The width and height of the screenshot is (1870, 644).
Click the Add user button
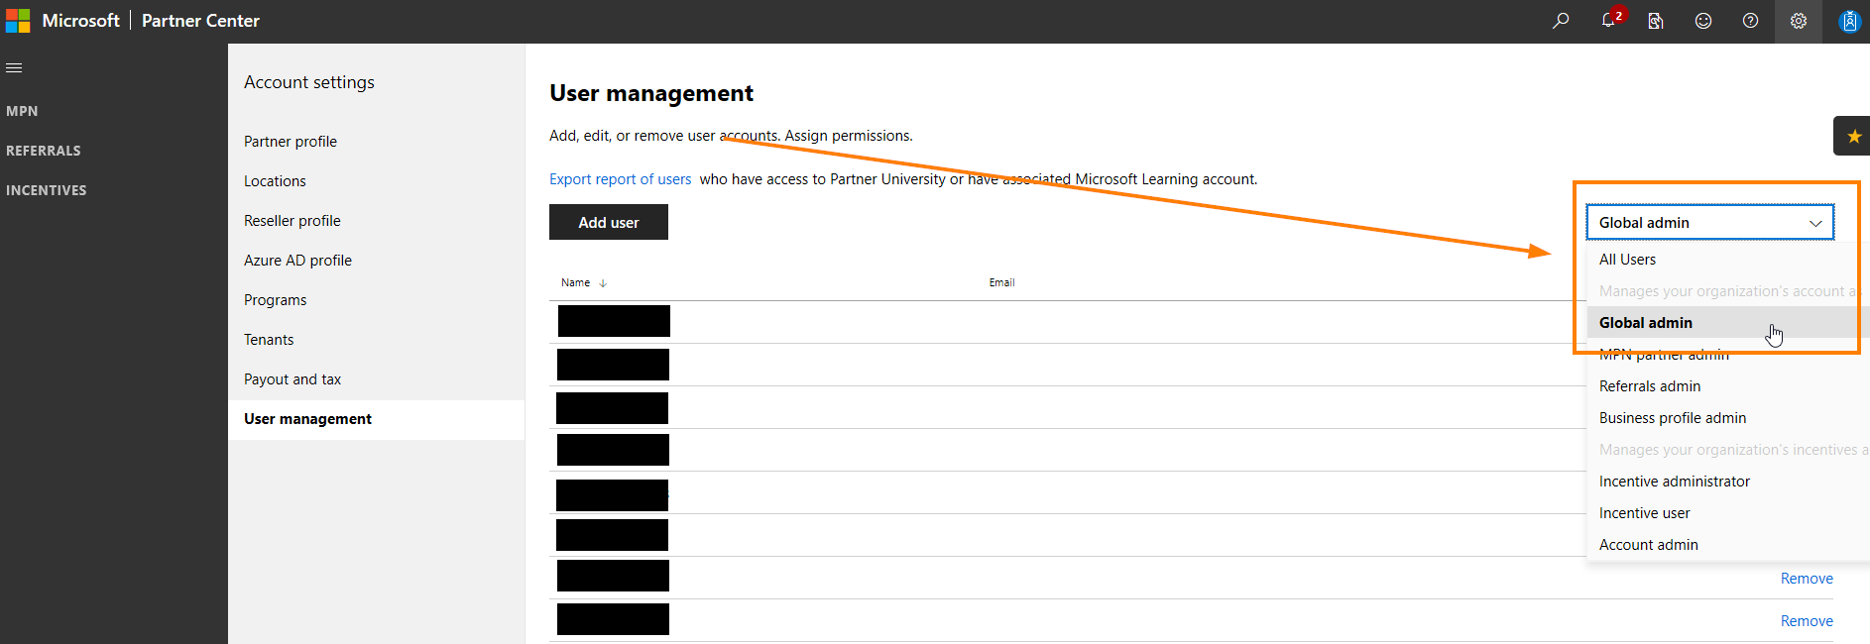tap(609, 222)
